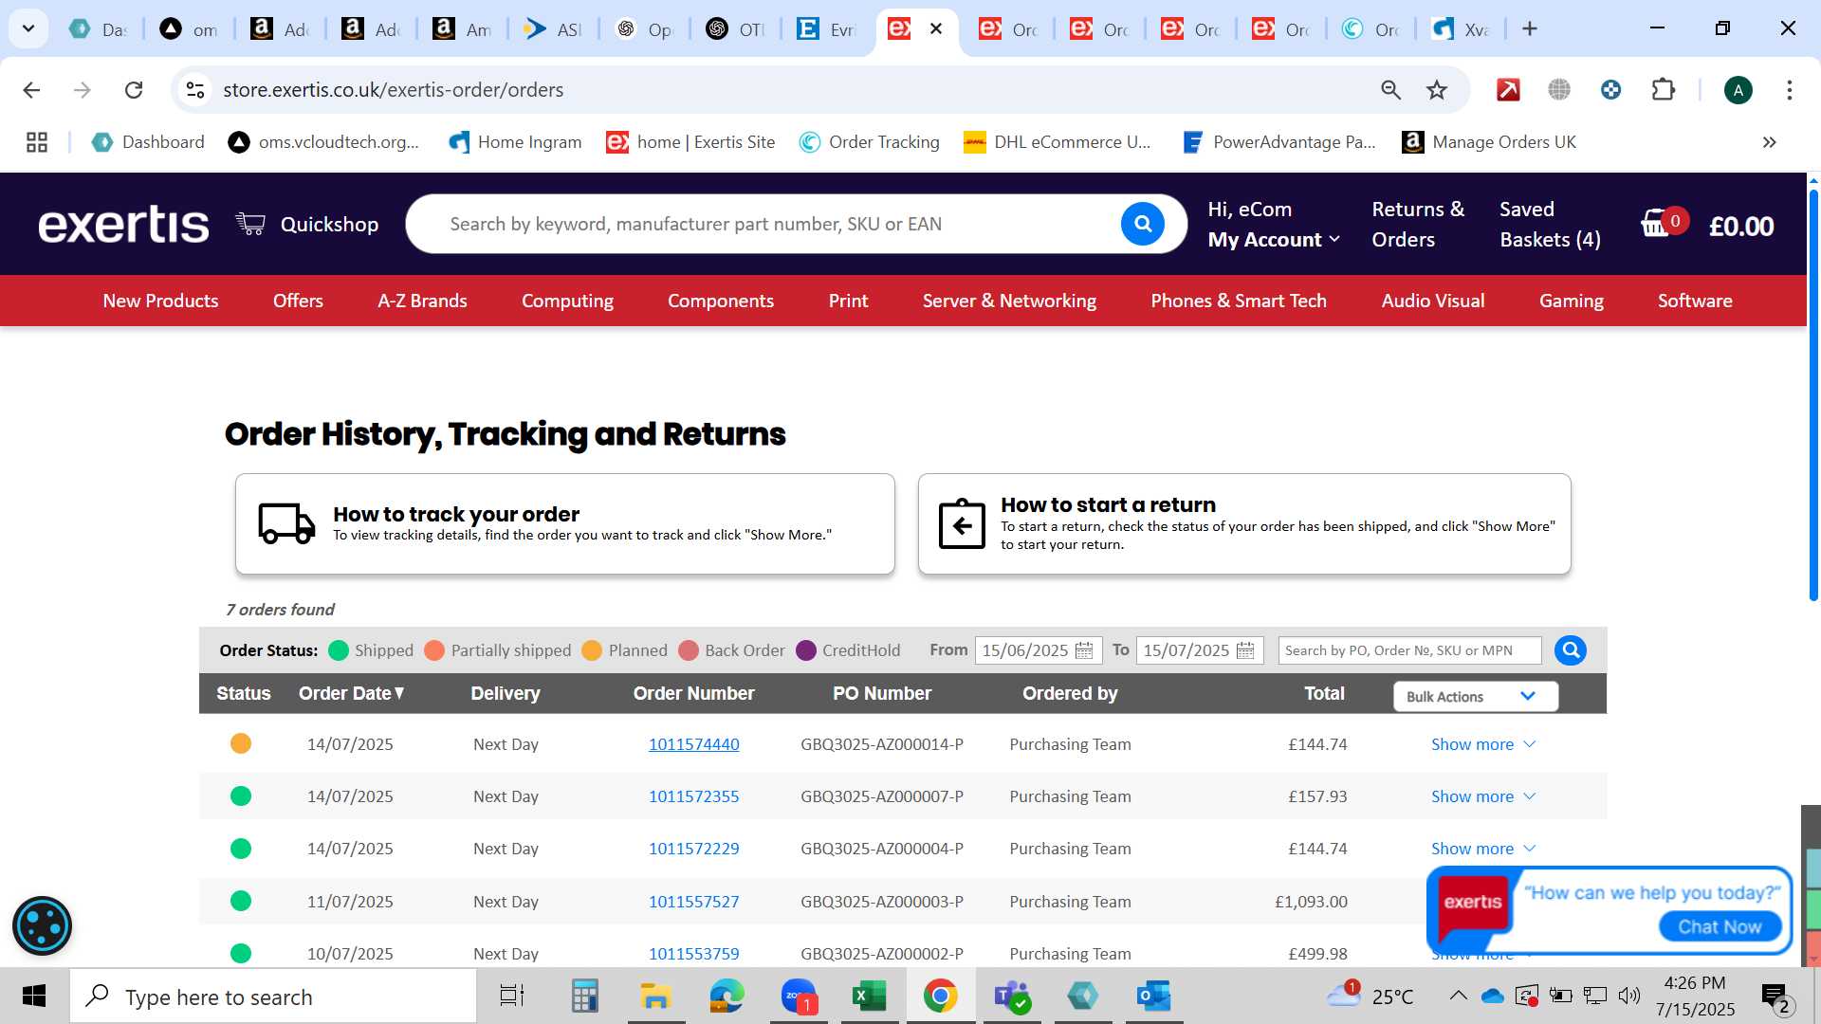Open the Components menu
1821x1024 pixels.
click(x=721, y=301)
